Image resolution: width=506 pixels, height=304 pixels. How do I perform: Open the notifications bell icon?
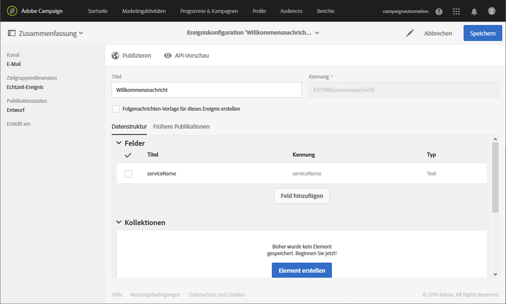(474, 11)
